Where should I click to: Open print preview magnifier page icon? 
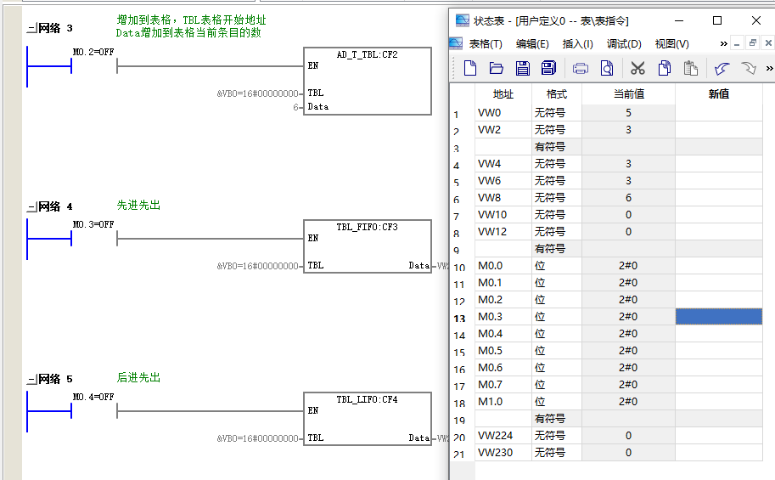tap(606, 68)
